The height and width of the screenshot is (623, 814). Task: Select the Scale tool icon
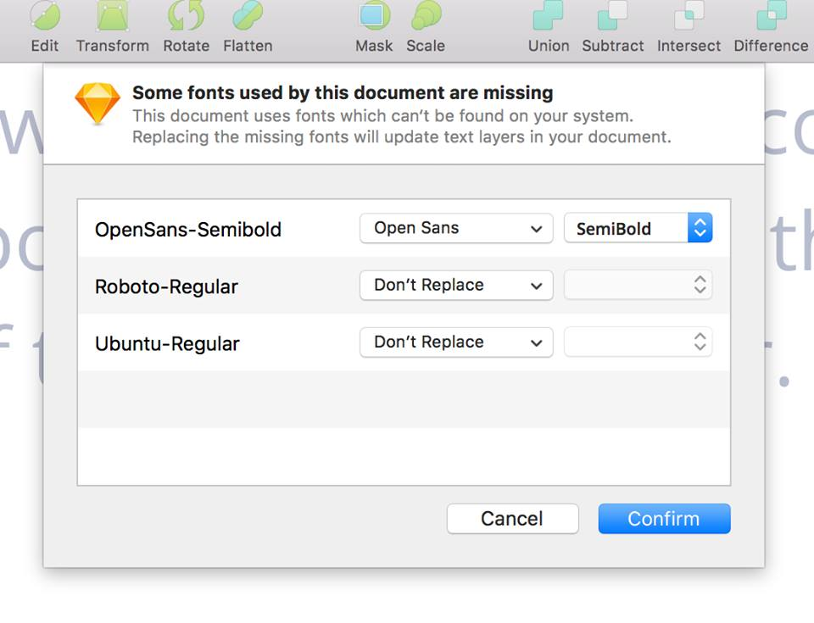426,15
